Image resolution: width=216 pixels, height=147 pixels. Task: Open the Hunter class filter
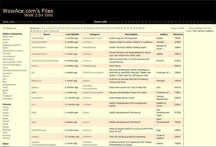(6, 115)
